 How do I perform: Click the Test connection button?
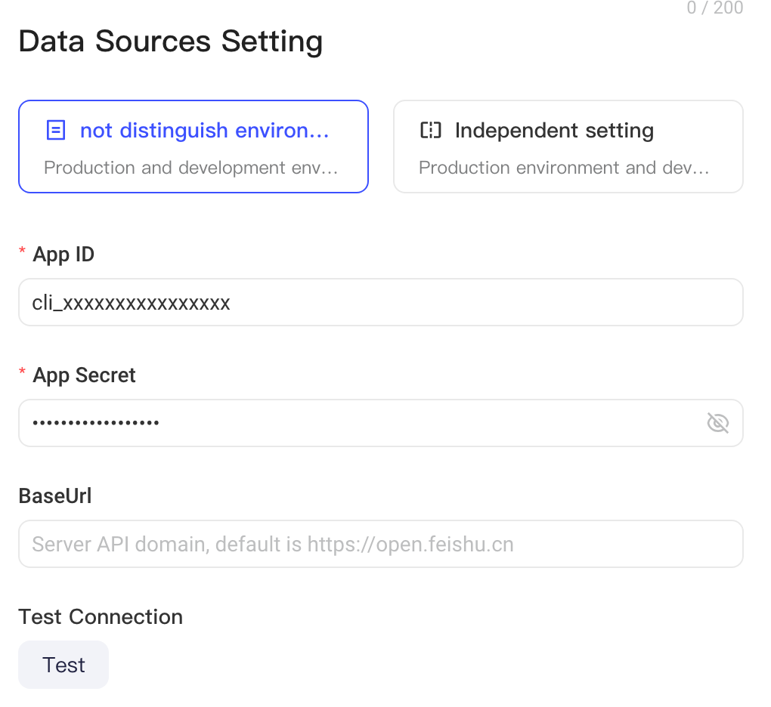63,665
